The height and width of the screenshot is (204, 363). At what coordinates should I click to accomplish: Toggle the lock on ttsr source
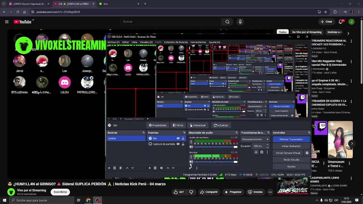coord(183,139)
